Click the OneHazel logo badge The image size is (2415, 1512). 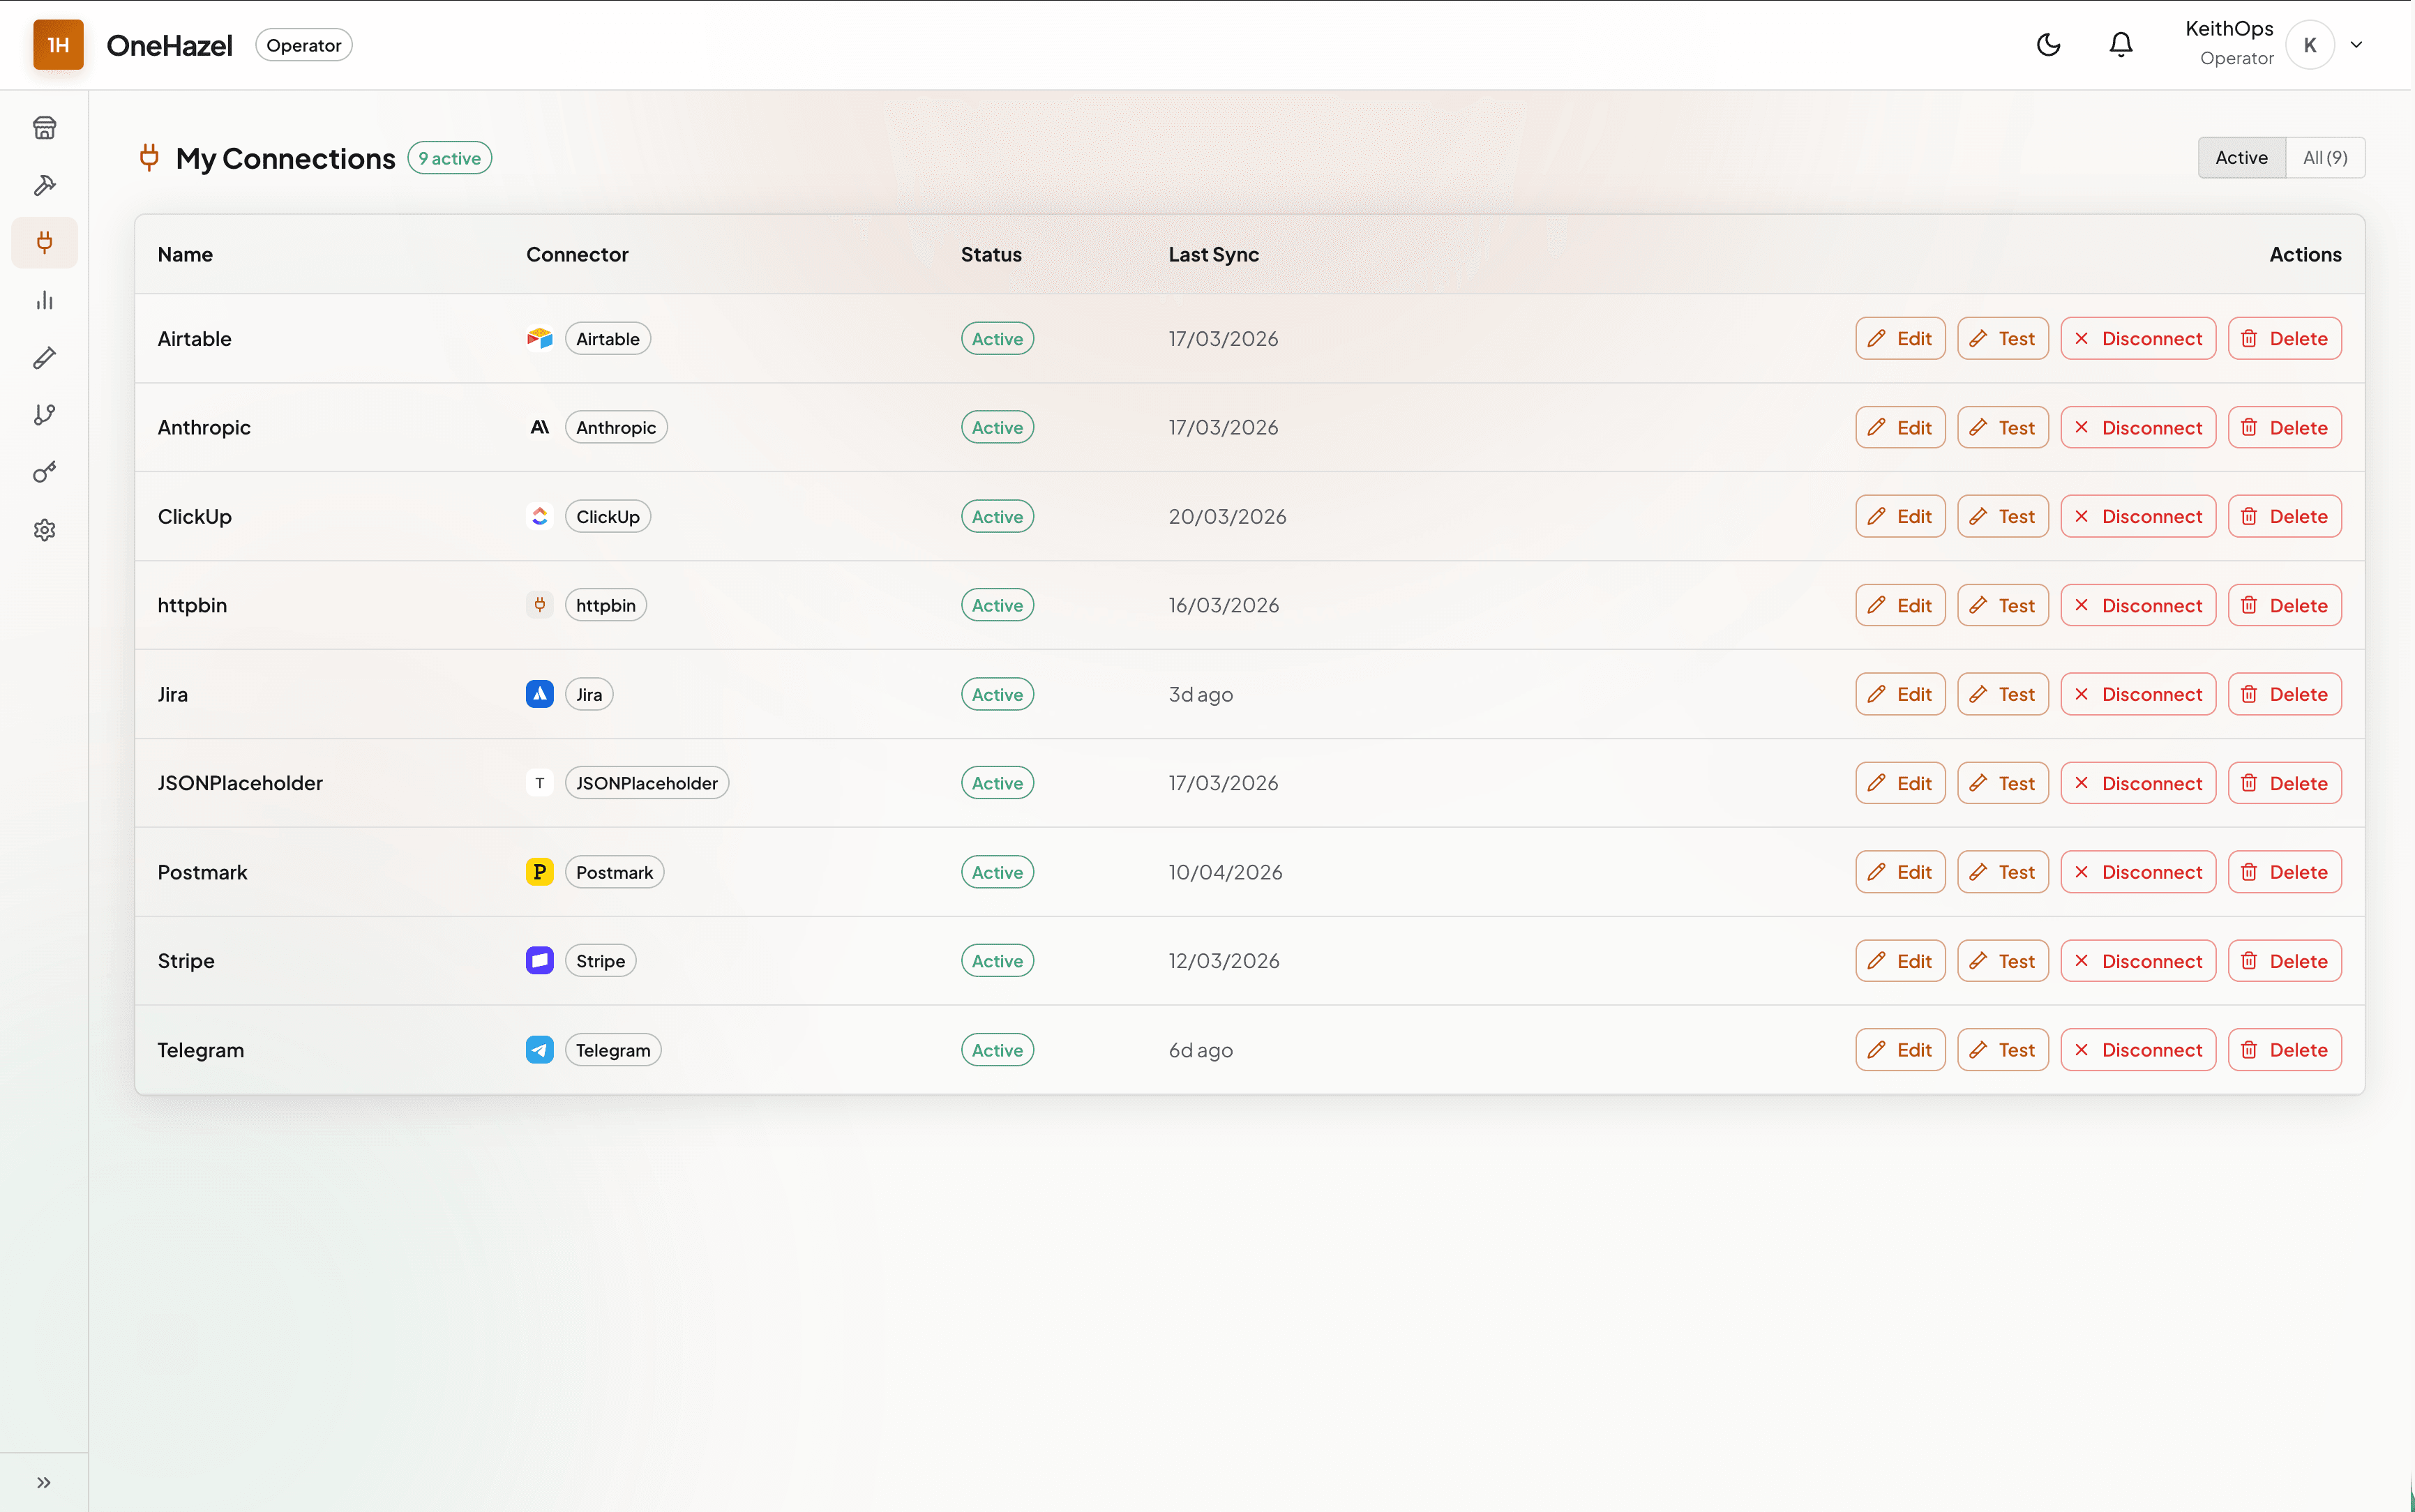[58, 45]
